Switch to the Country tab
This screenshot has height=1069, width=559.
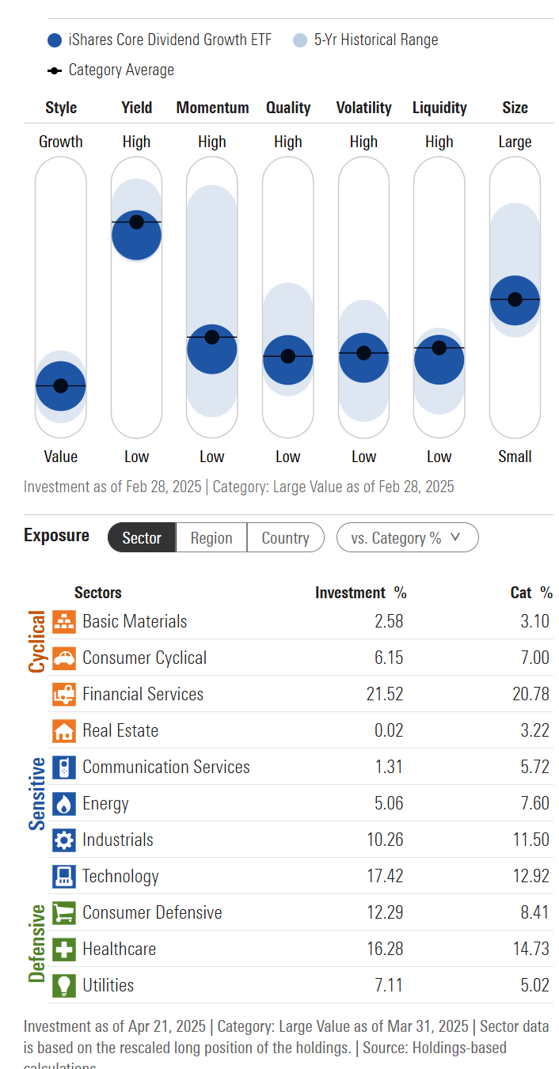pyautogui.click(x=285, y=537)
